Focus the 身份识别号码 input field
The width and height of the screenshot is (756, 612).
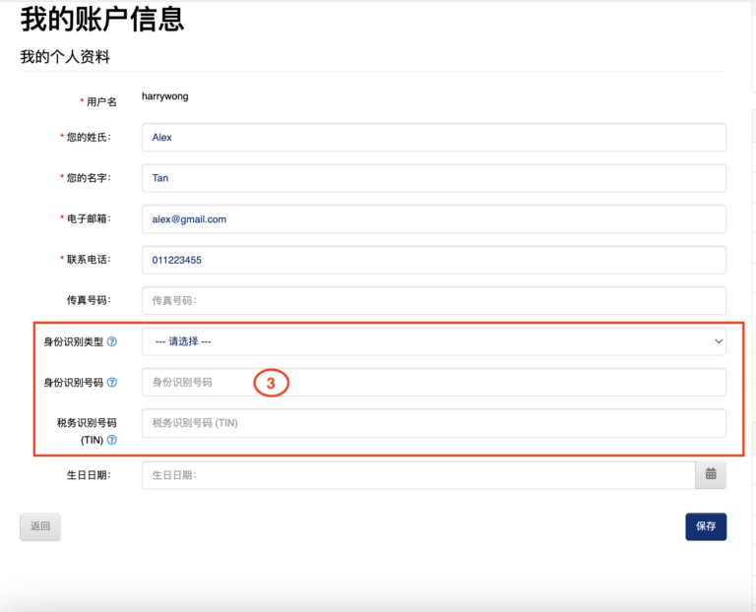click(434, 382)
